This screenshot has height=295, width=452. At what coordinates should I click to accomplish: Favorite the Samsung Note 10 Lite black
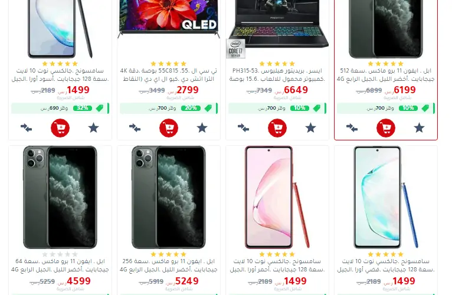pyautogui.click(x=93, y=128)
